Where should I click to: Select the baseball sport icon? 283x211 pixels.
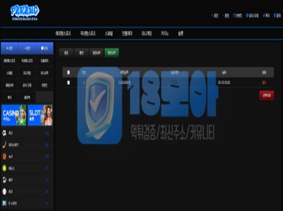click(4, 192)
